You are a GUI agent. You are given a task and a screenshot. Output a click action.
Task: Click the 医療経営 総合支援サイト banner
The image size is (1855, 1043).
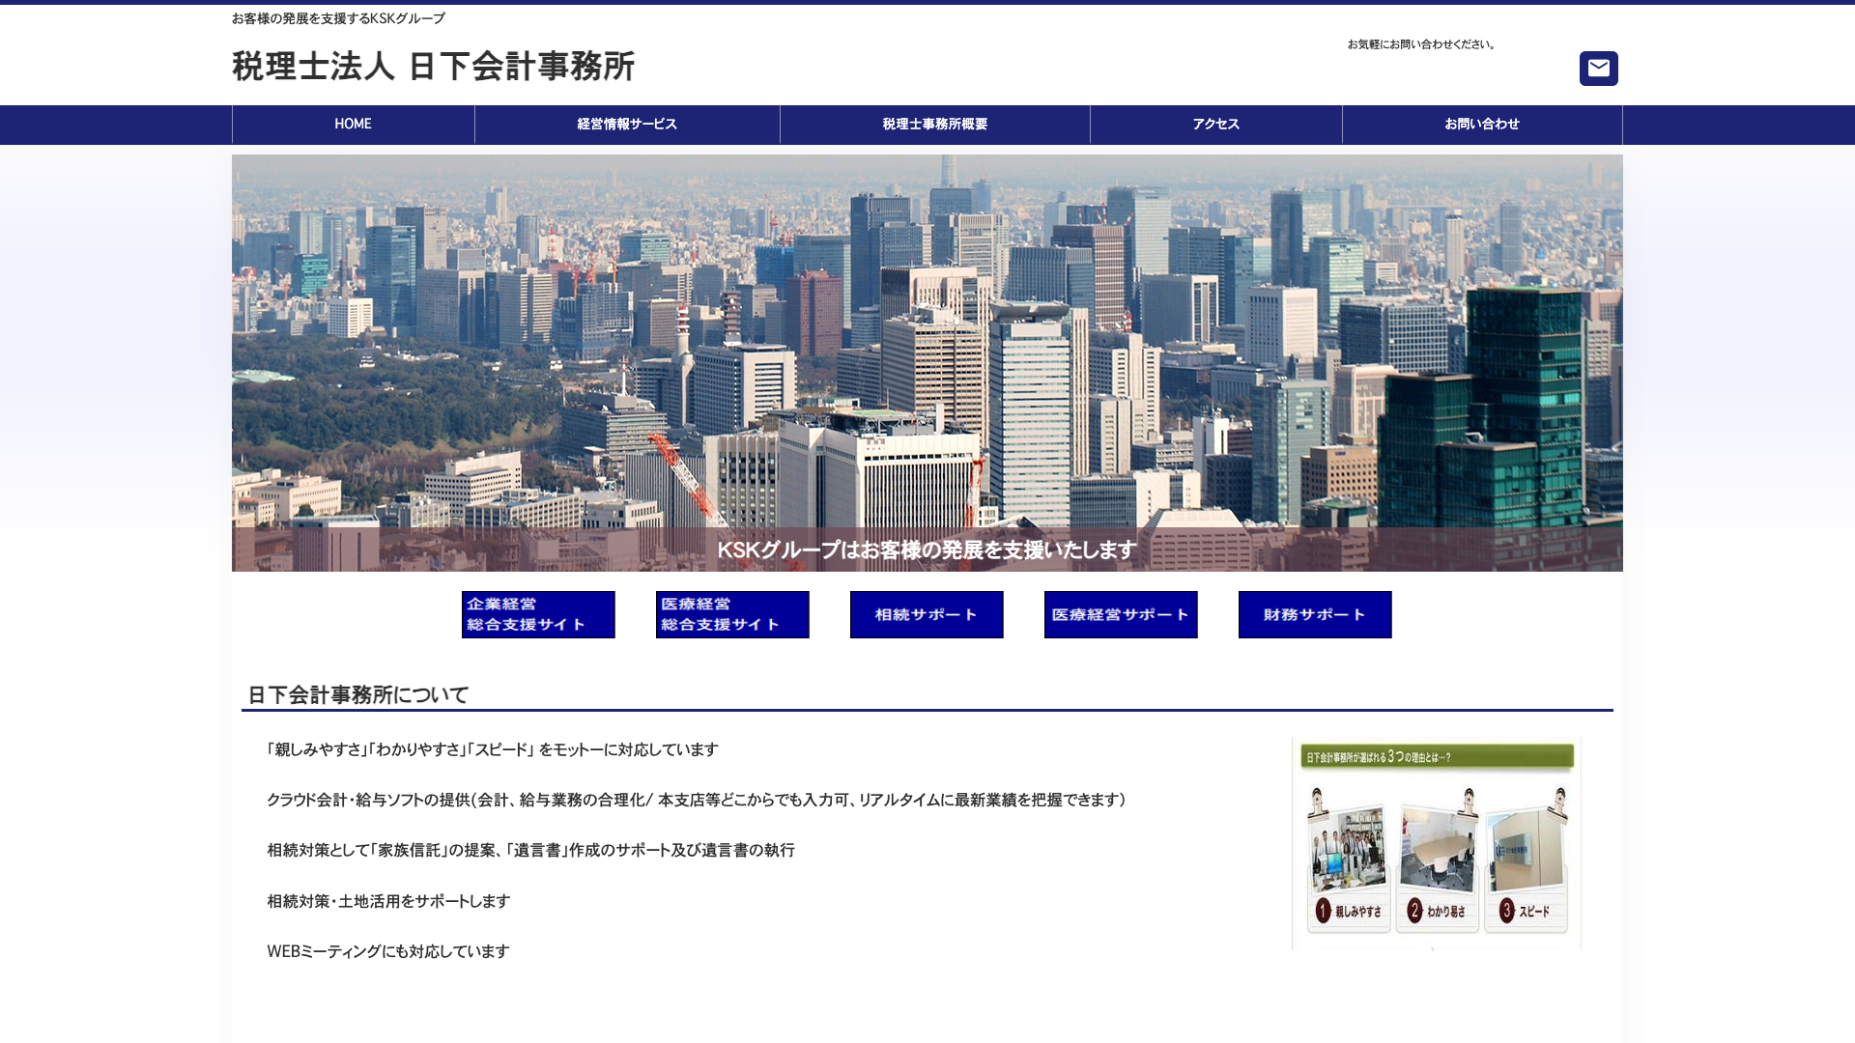pyautogui.click(x=732, y=615)
